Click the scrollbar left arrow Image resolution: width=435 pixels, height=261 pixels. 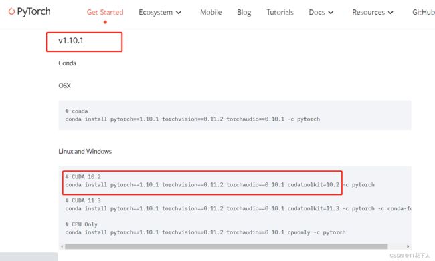[x=62, y=246]
